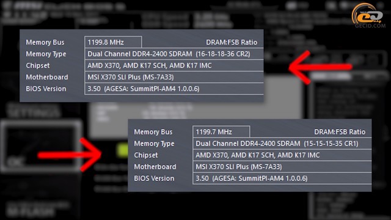Viewport: 391px width, 220px height.
Task: Click the Memory Bus label next to 1199.7 MHz
Action: (153, 132)
